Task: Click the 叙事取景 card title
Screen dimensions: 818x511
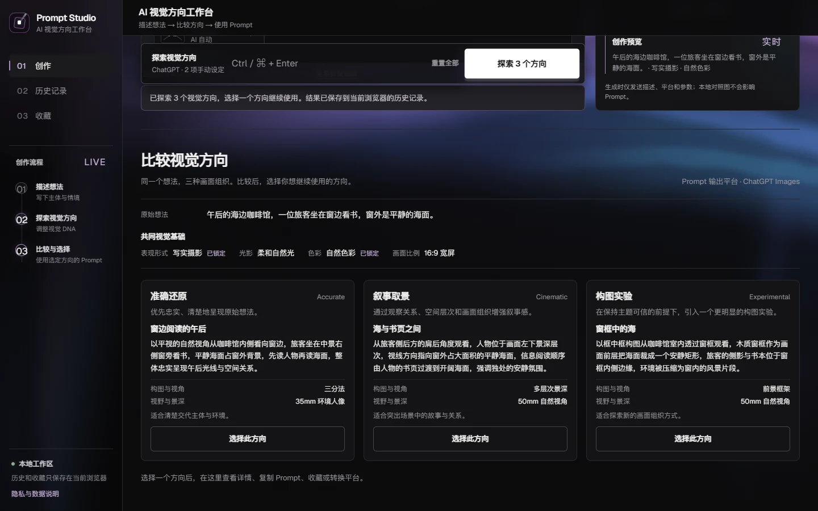Action: (391, 296)
